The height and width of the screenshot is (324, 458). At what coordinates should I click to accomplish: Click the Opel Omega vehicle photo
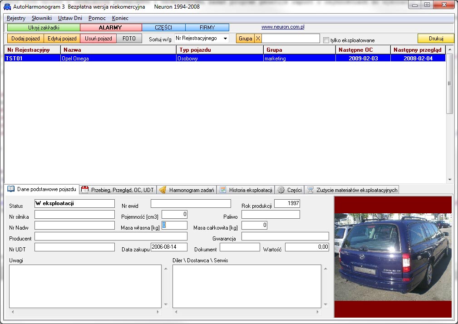pyautogui.click(x=393, y=256)
